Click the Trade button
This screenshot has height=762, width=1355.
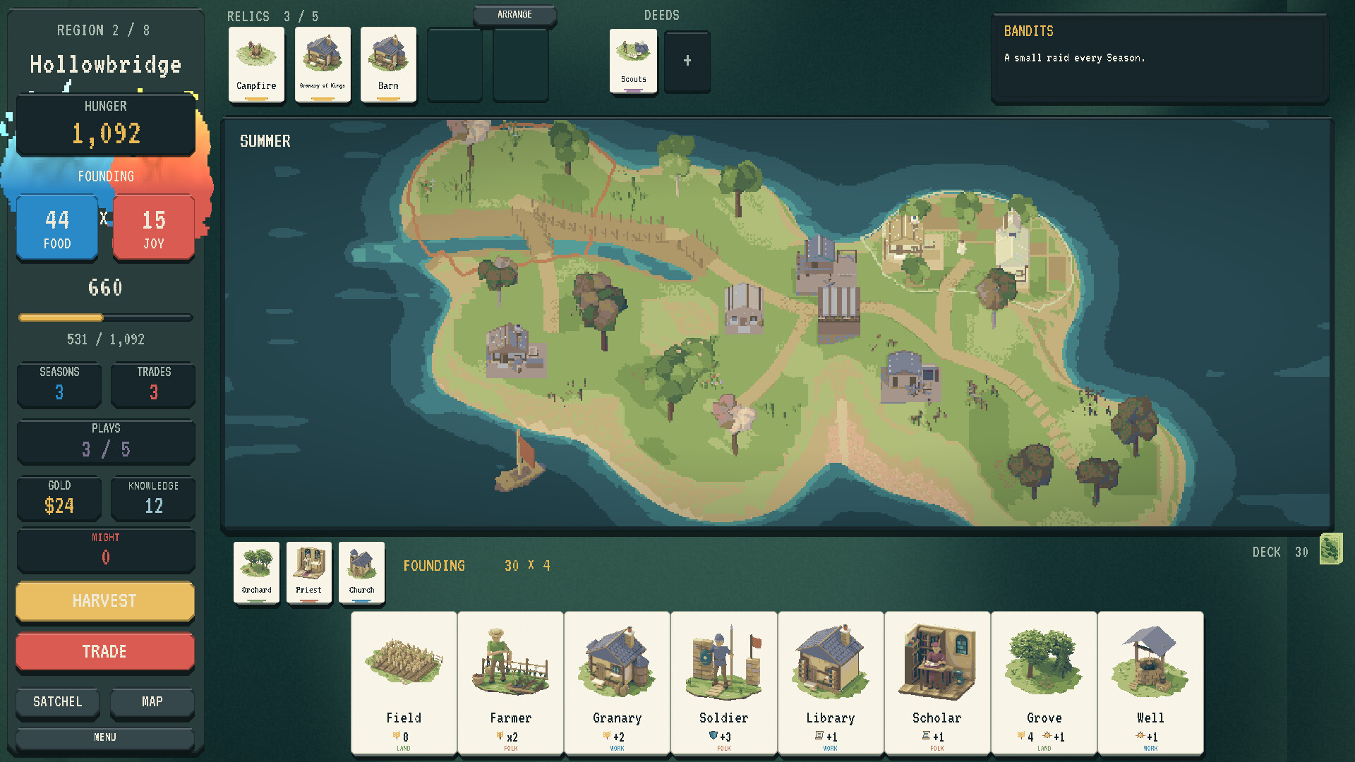pos(105,651)
